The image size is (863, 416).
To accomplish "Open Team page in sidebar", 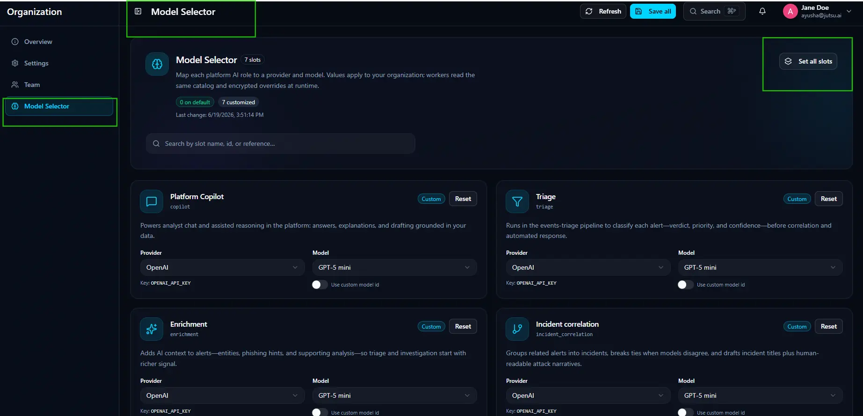I will click(59, 85).
